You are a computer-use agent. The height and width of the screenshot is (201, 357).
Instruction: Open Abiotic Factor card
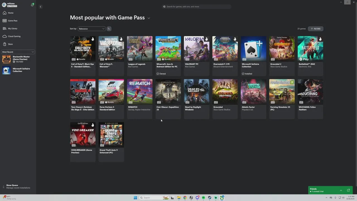[x=254, y=99]
